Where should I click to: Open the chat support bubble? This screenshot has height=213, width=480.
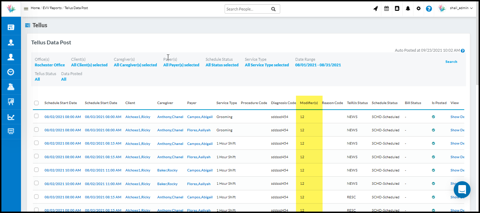(462, 190)
